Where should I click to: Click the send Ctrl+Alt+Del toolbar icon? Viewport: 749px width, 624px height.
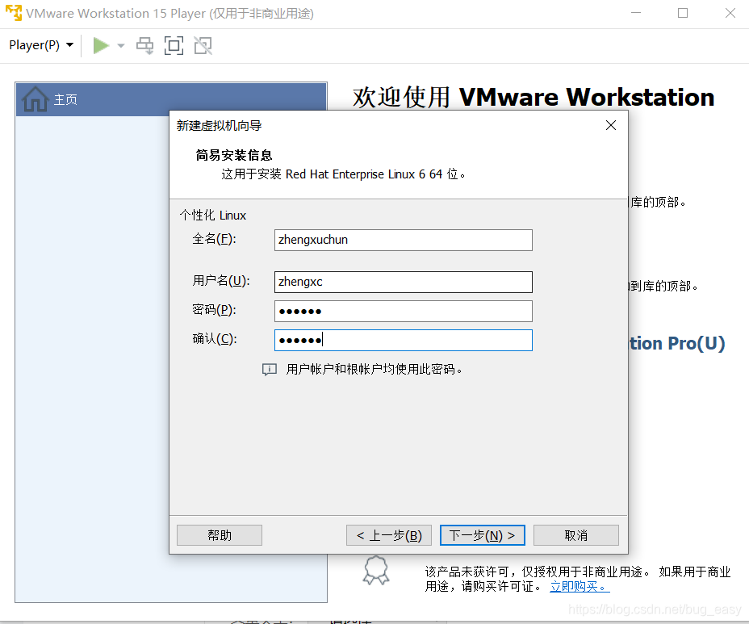click(144, 46)
